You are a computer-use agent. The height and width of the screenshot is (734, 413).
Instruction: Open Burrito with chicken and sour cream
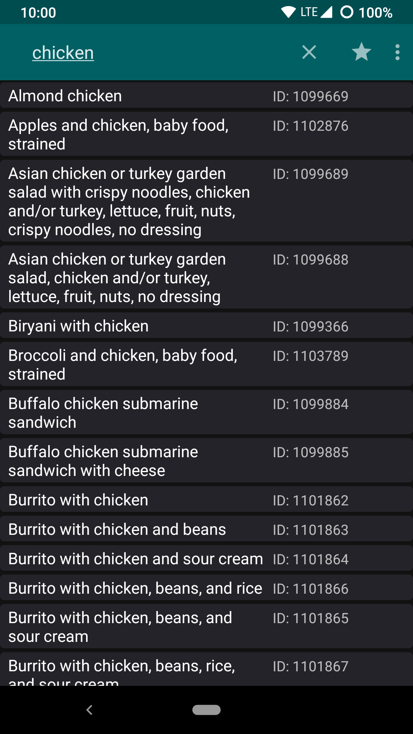206,559
